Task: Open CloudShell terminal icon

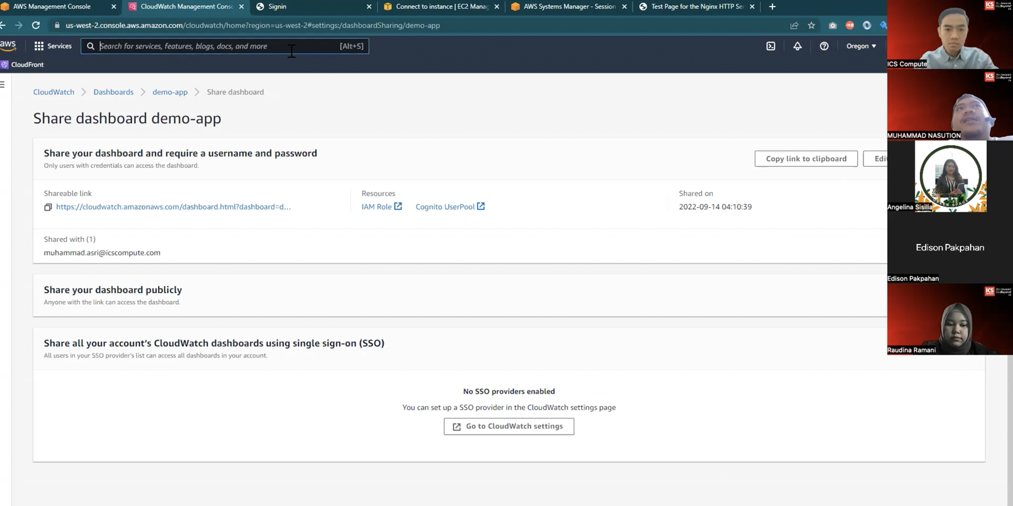Action: 771,46
